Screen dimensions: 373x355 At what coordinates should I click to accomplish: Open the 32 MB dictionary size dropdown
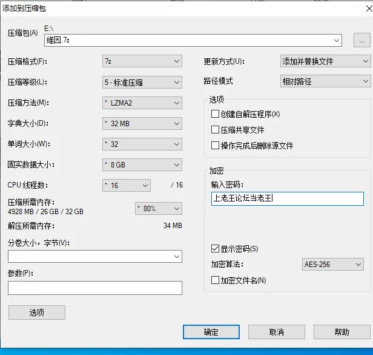(142, 124)
